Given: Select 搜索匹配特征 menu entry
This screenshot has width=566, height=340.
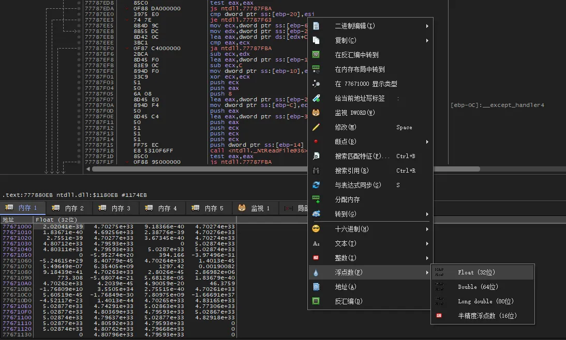Looking at the screenshot, I should pos(370,156).
